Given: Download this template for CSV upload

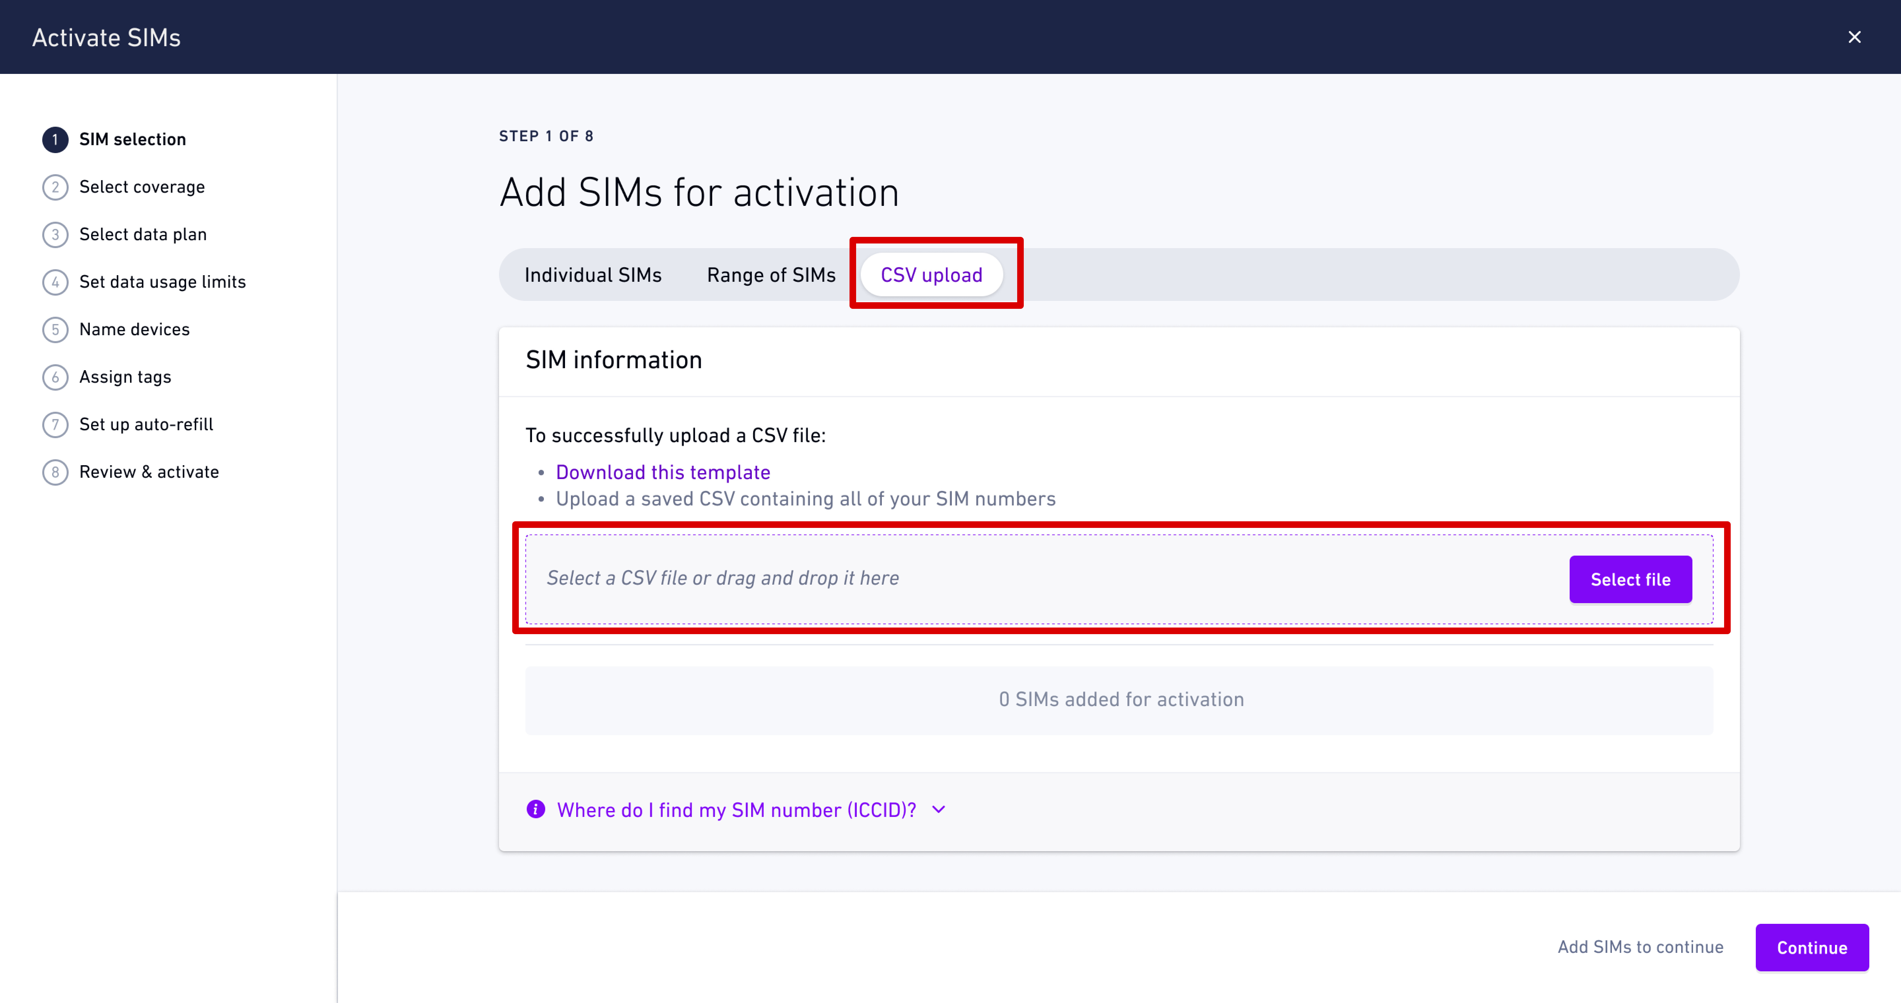Looking at the screenshot, I should pyautogui.click(x=663, y=472).
